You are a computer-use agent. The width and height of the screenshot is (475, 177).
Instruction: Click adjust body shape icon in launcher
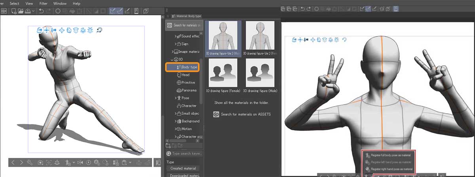tap(116, 162)
